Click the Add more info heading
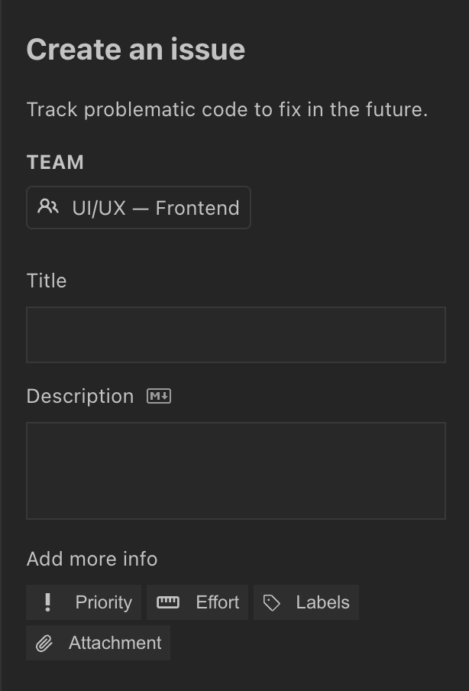This screenshot has height=691, width=469. 92,559
